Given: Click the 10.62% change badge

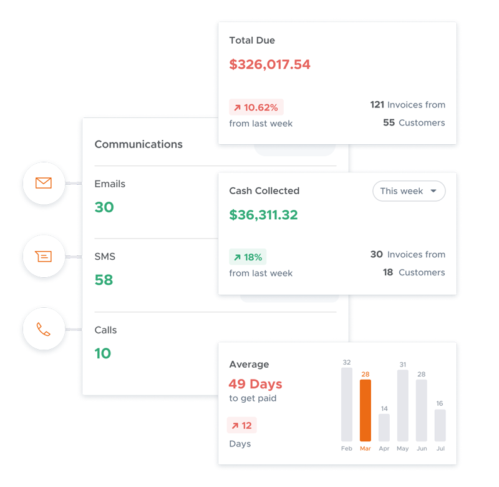Looking at the screenshot, I should tap(256, 107).
